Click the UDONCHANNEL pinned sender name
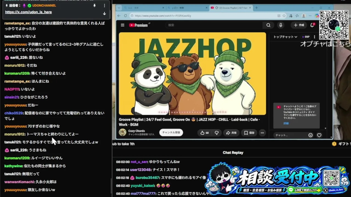This screenshot has width=351, height=197. (44, 5)
